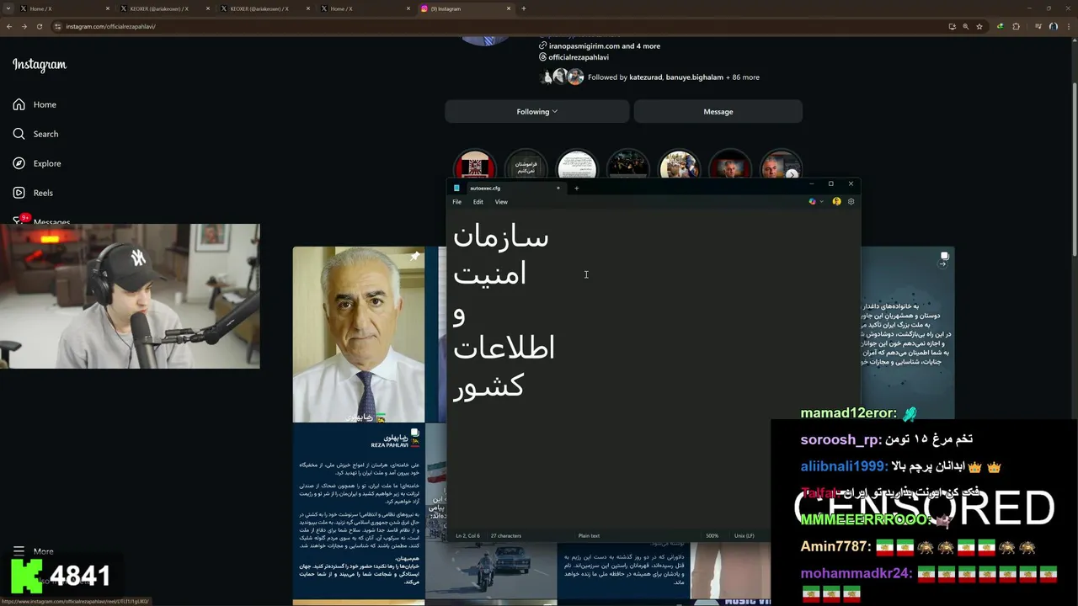
Task: Open Search in Instagram sidebar
Action: [35, 134]
